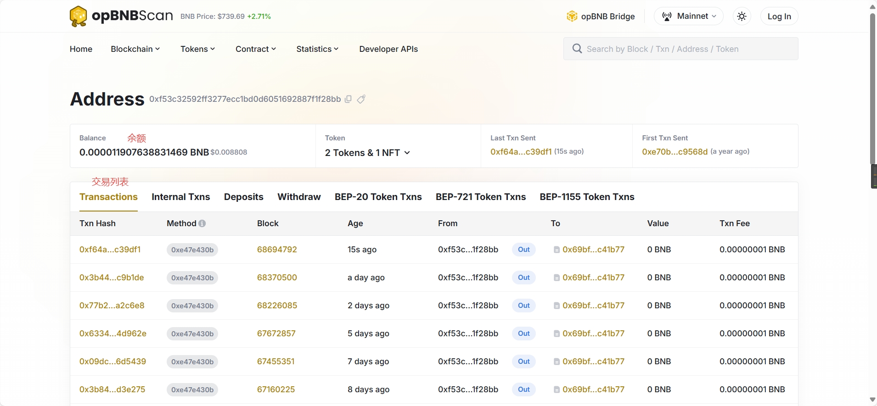Screen dimensions: 877x406
Task: Open transaction hash 0x3b44...c9b1de
Action: [x=112, y=278]
